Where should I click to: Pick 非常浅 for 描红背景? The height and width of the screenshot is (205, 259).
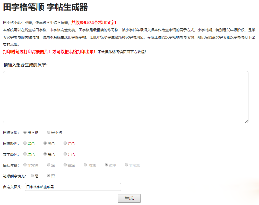pos(126,165)
